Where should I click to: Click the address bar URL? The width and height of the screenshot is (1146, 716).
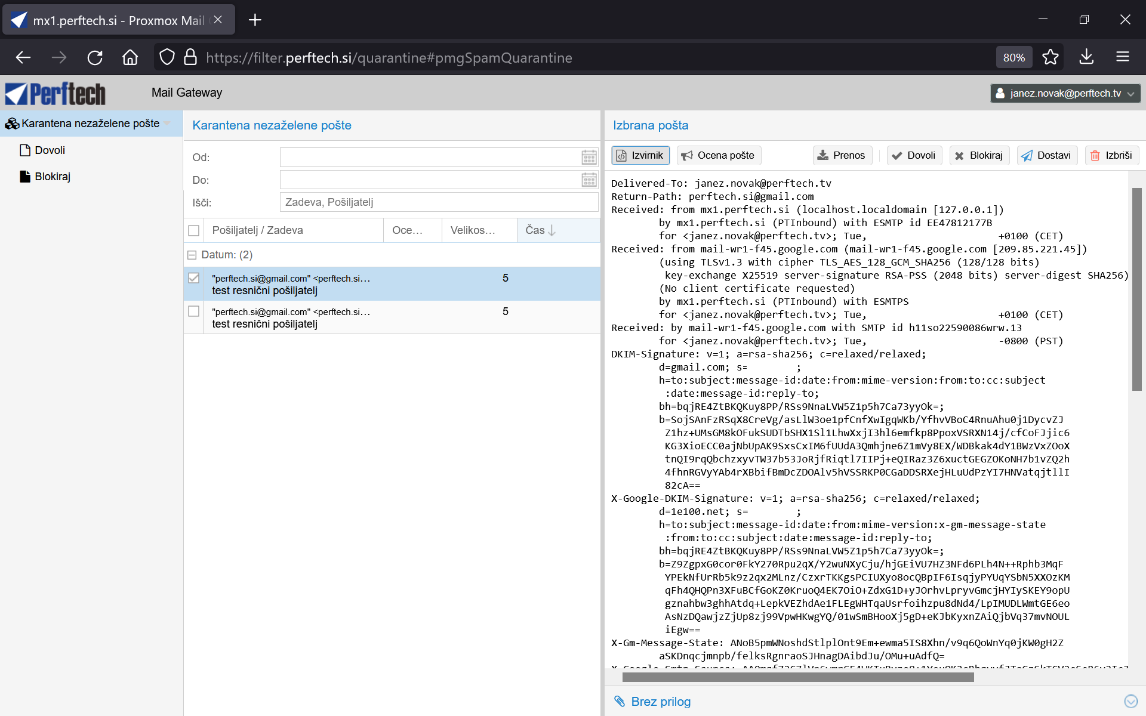tap(389, 57)
